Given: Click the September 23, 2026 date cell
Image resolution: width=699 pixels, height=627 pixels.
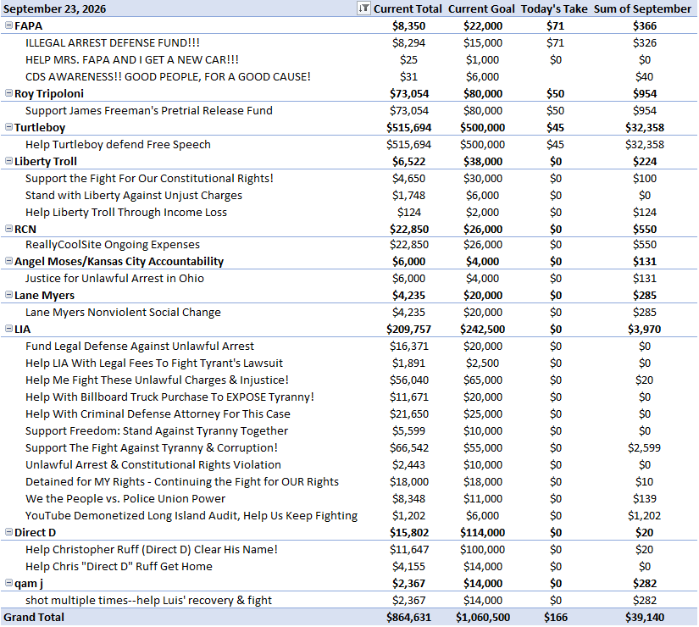Looking at the screenshot, I should 54,9.
